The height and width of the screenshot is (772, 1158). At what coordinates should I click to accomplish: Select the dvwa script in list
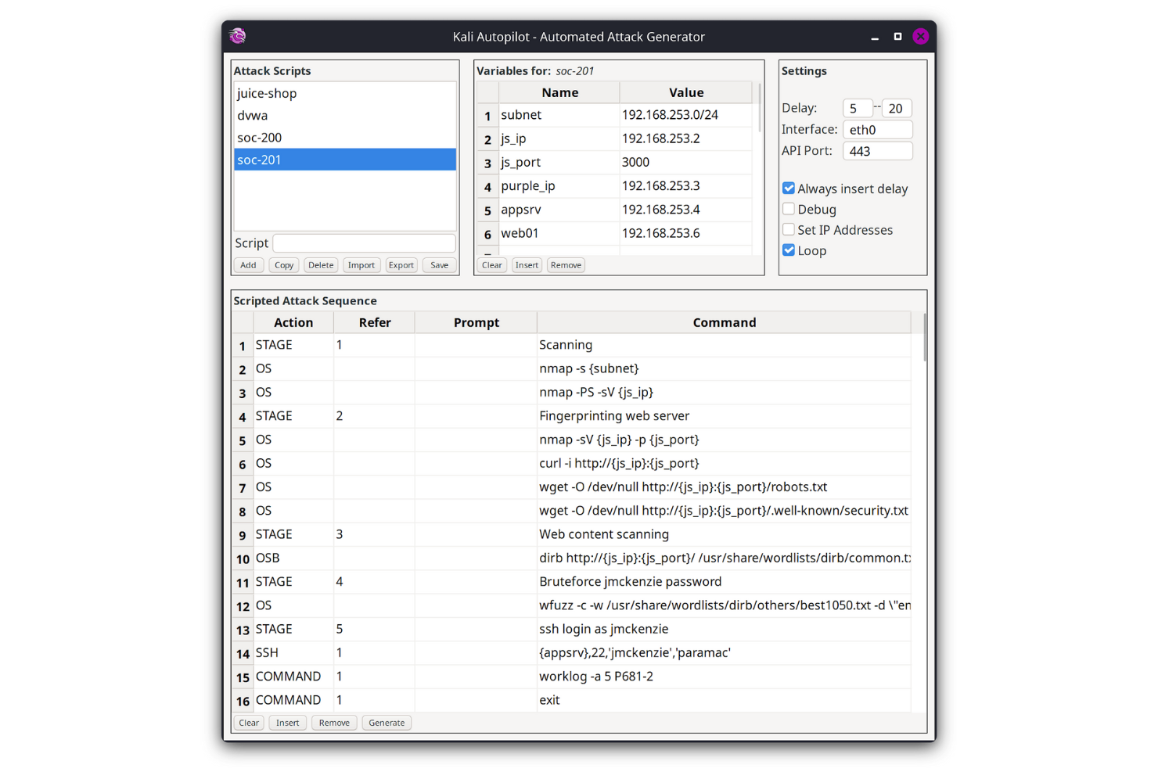[x=253, y=115]
